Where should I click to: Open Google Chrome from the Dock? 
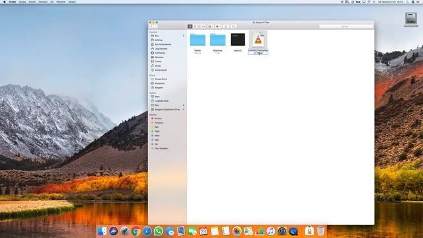[x=135, y=231]
